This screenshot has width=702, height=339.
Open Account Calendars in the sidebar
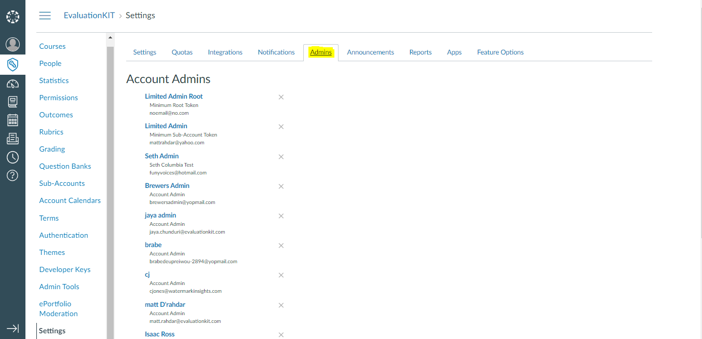click(70, 200)
